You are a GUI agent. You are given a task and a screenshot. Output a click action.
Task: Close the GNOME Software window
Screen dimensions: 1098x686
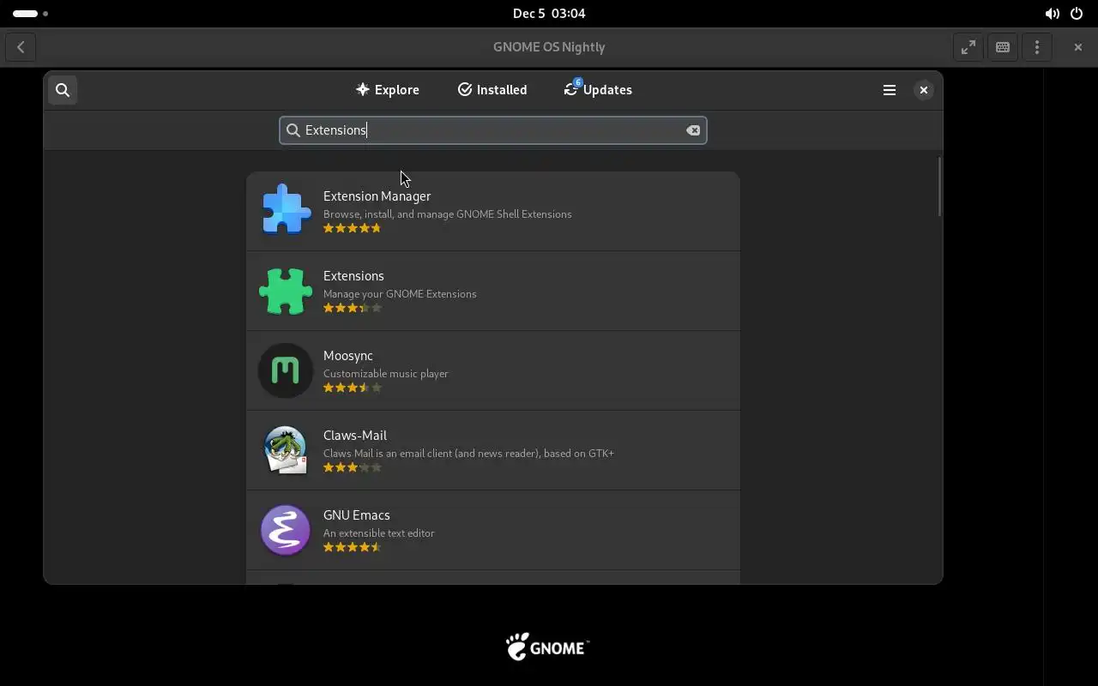coord(924,90)
